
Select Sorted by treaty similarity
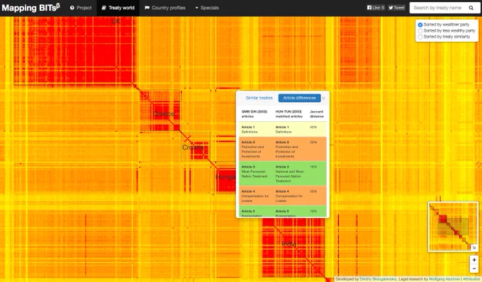[444, 37]
